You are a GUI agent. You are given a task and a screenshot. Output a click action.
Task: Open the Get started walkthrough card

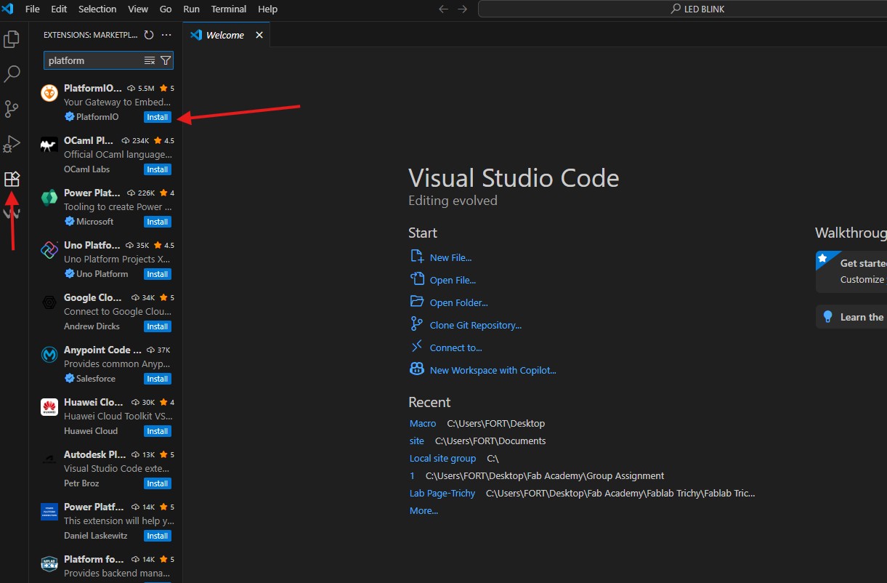coord(851,271)
